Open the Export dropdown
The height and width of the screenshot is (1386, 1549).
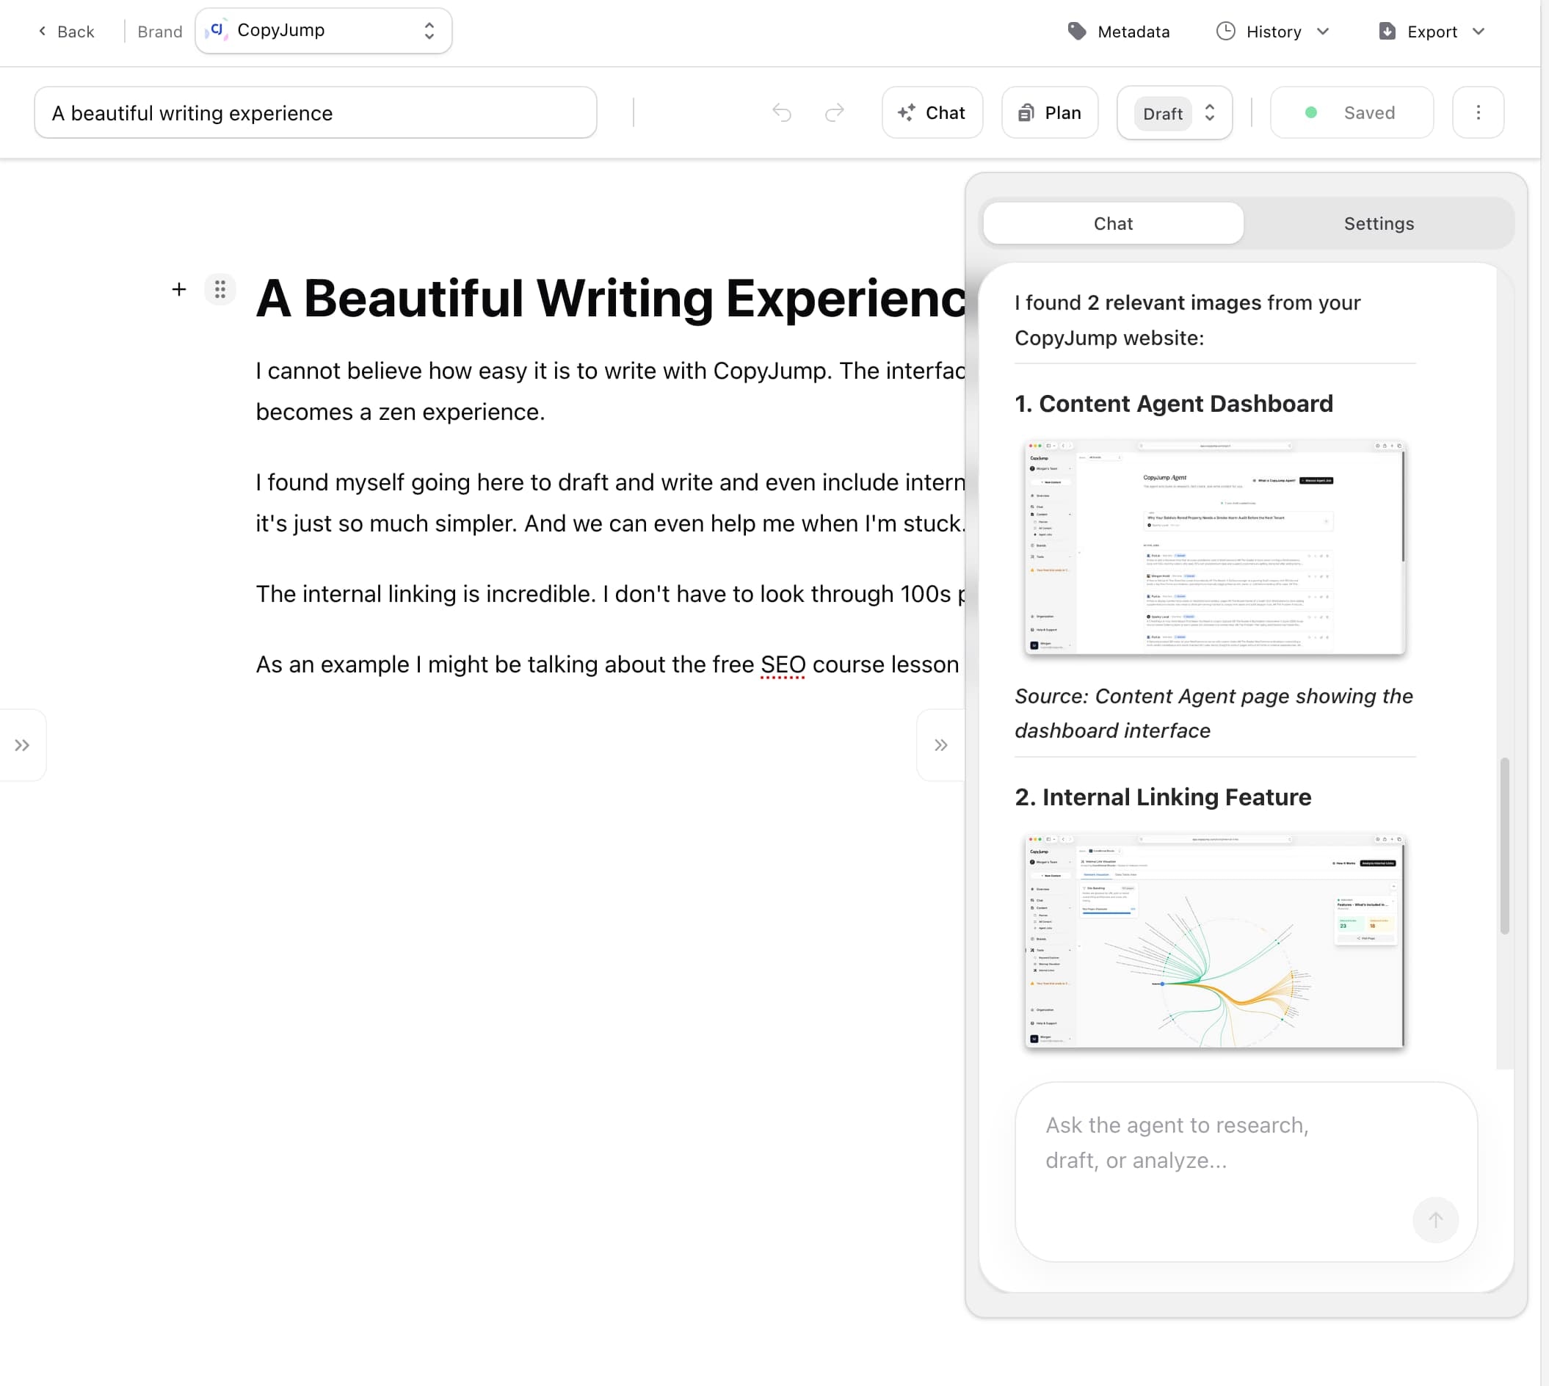(x=1431, y=32)
